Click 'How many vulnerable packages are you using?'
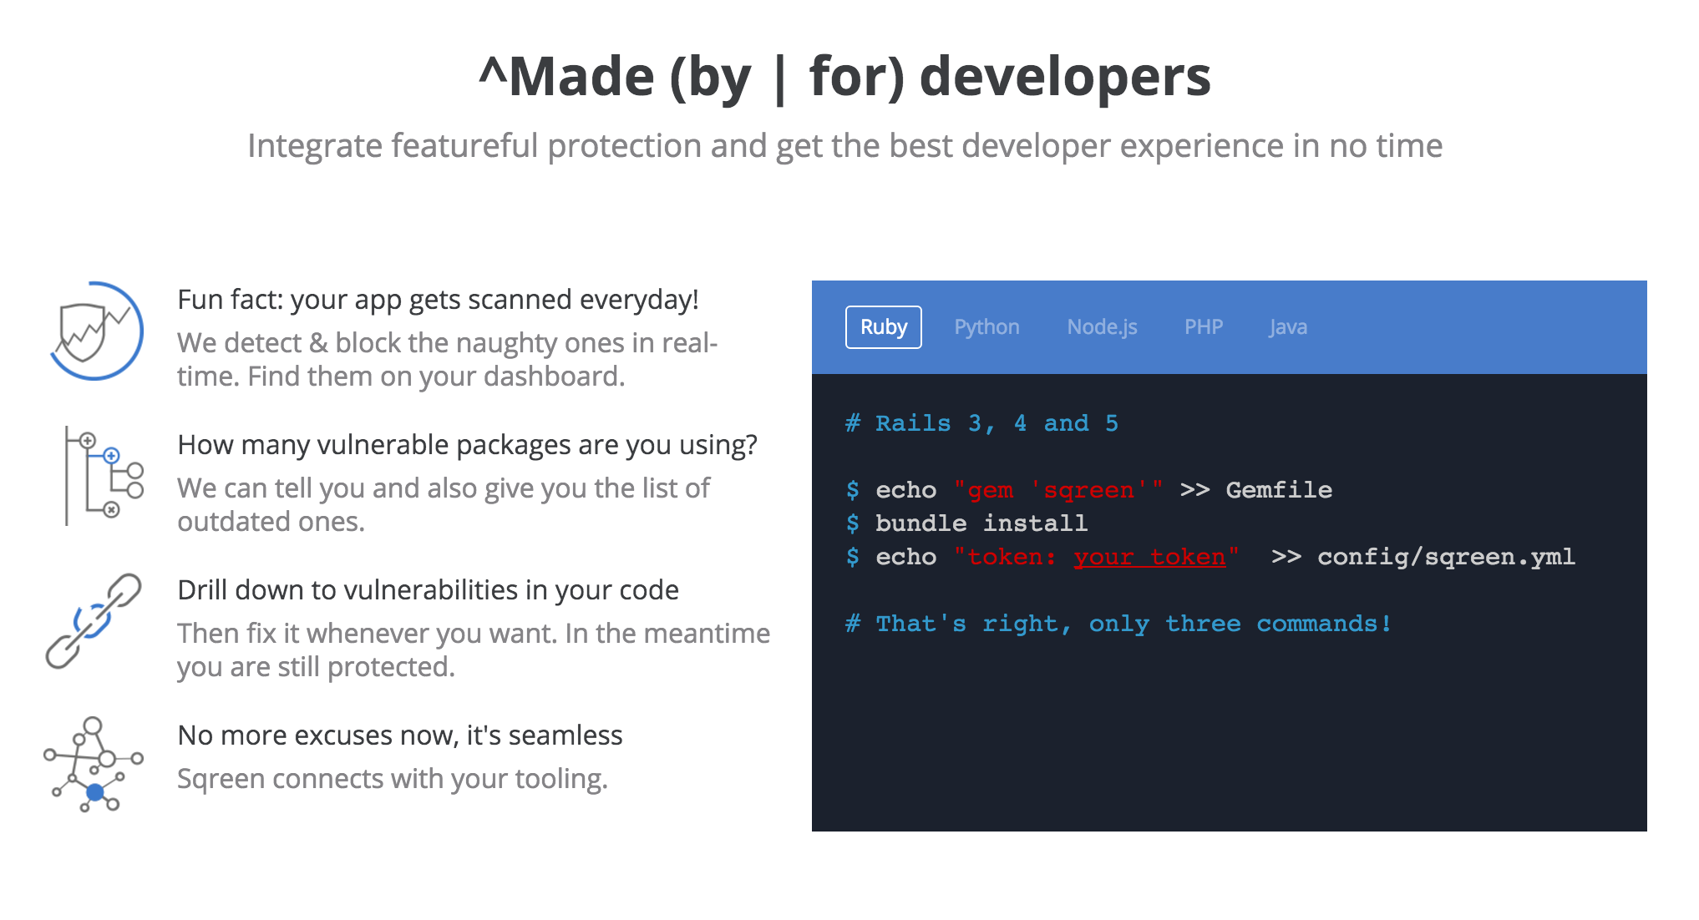This screenshot has height=920, width=1699. (x=467, y=445)
